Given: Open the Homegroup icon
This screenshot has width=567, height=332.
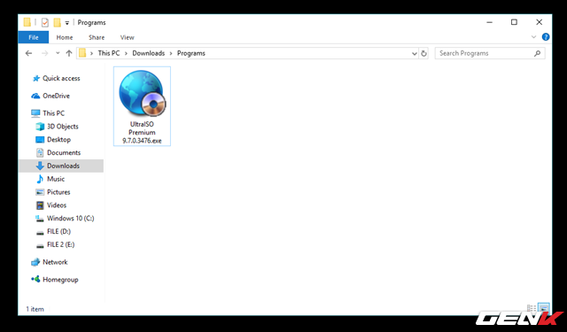Looking at the screenshot, I should tap(35, 279).
